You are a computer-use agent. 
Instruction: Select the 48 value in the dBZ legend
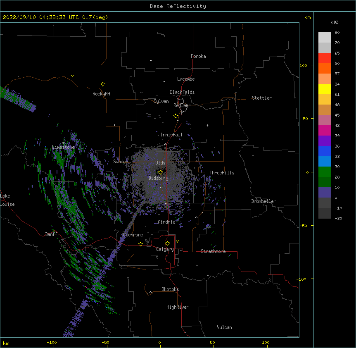coord(337,105)
